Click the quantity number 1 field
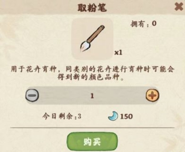185x152 pixels. tap(92, 96)
